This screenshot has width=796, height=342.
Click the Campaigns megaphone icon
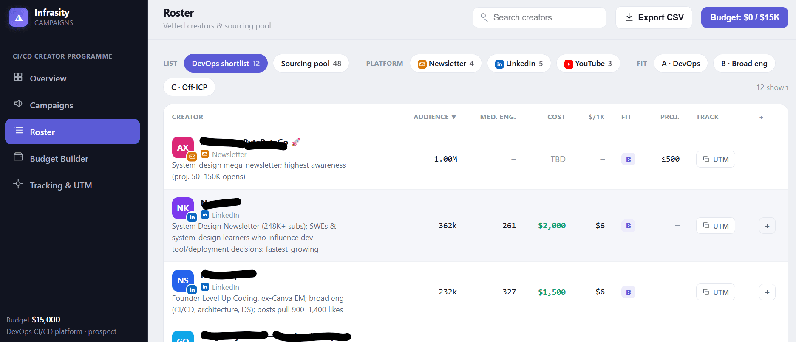pyautogui.click(x=18, y=104)
